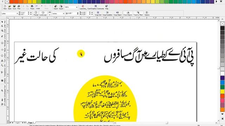Click No Color box in top palette
The image size is (225, 126).
(x=7, y=1)
